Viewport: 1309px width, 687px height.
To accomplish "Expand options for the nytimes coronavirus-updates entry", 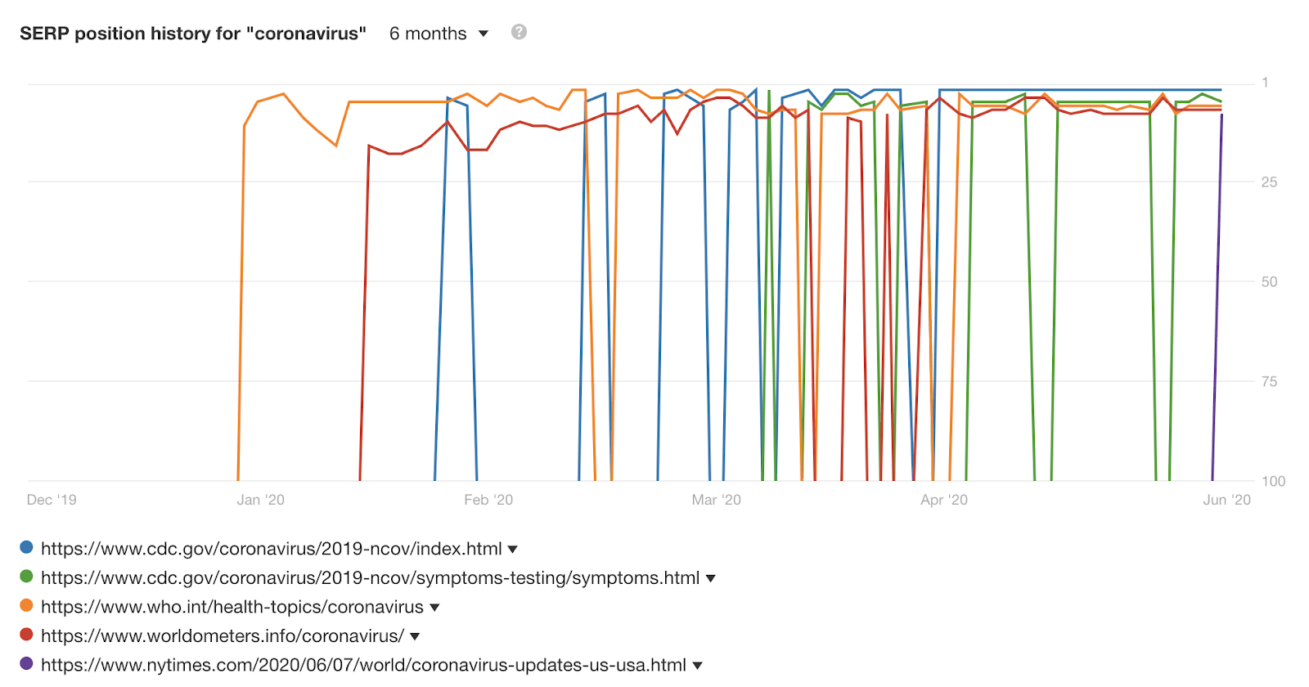I will tap(698, 665).
